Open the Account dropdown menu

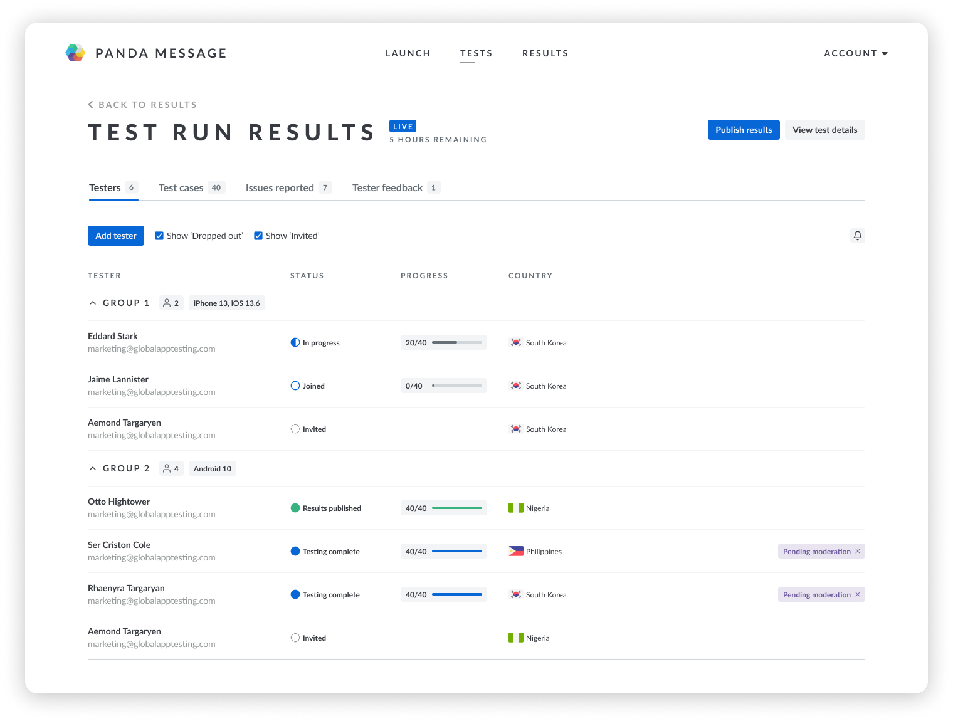855,53
